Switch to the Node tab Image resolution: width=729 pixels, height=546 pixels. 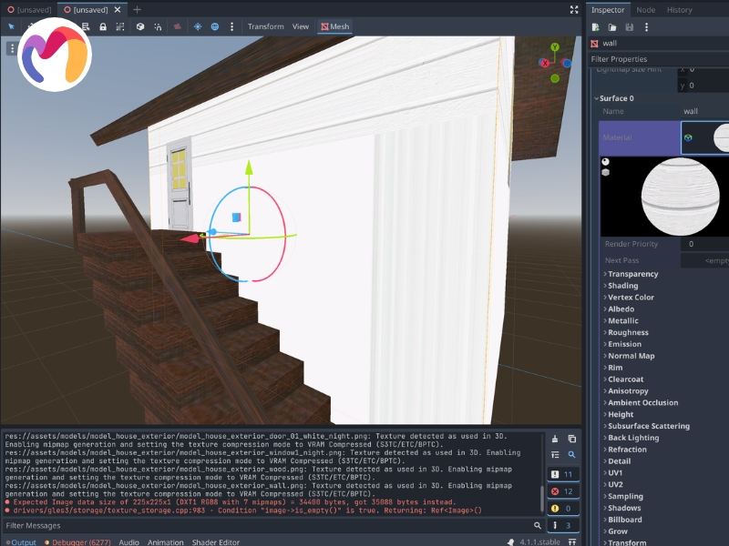click(x=648, y=10)
